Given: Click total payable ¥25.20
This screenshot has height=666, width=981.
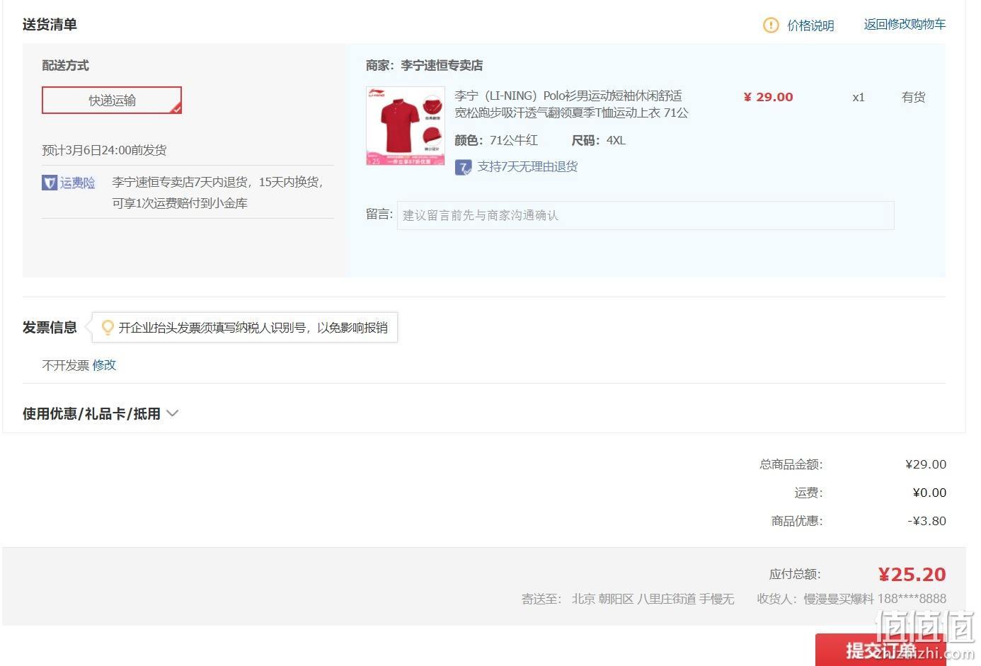Looking at the screenshot, I should click(912, 575).
